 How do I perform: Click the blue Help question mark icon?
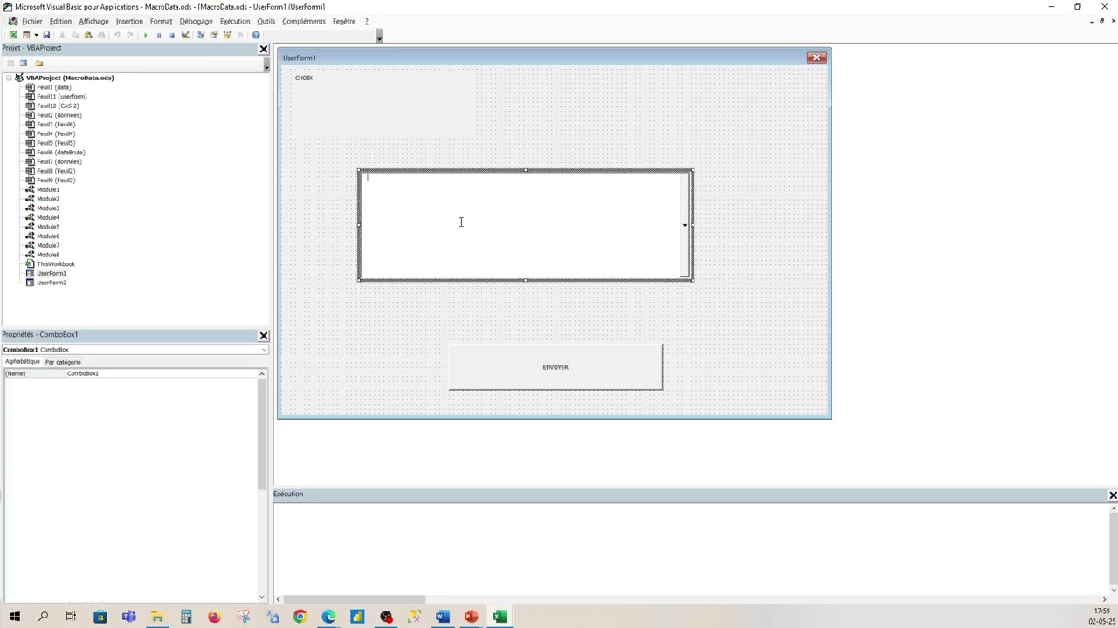(256, 35)
